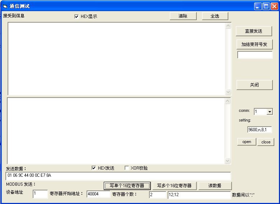Open the serial port with open button
The width and height of the screenshot is (280, 204).
click(247, 142)
